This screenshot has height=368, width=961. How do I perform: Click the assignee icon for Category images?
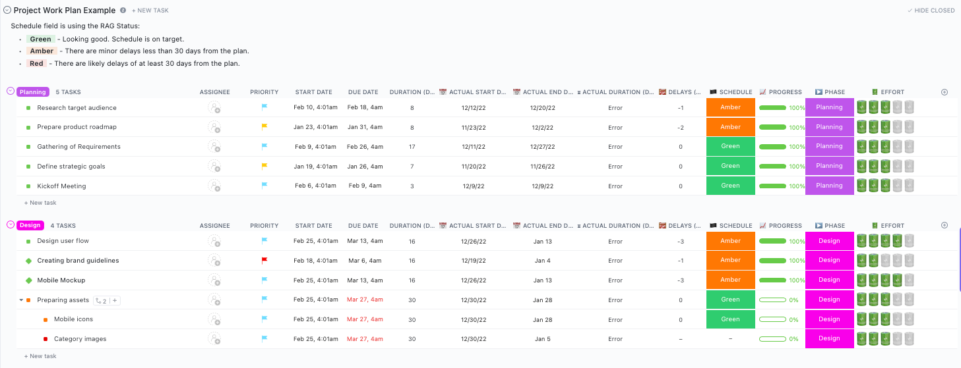coord(214,339)
